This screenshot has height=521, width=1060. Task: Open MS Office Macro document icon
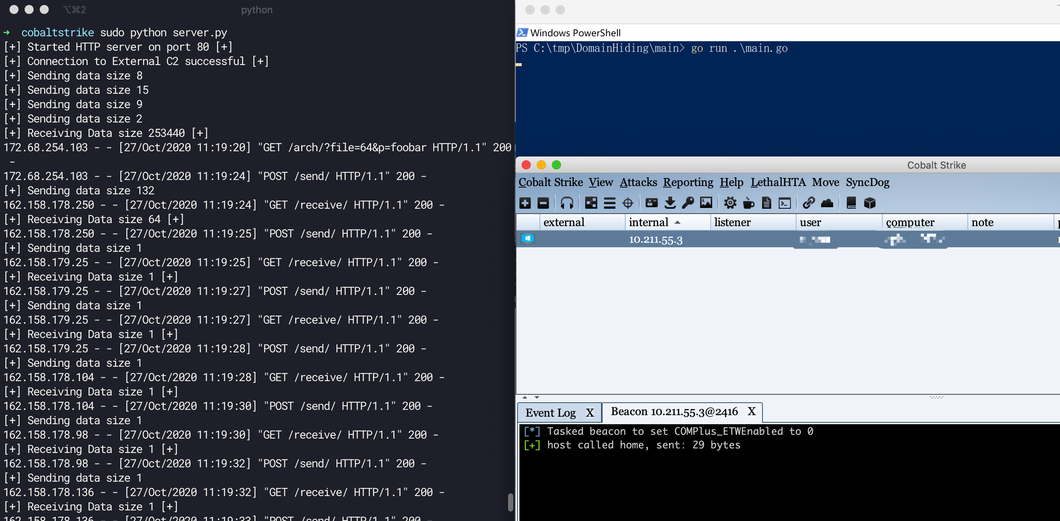point(767,203)
